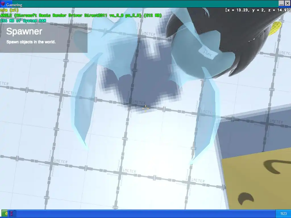Select the Gameing taskbar app icon
Screen dimensions: 291x218
(x=12, y=214)
